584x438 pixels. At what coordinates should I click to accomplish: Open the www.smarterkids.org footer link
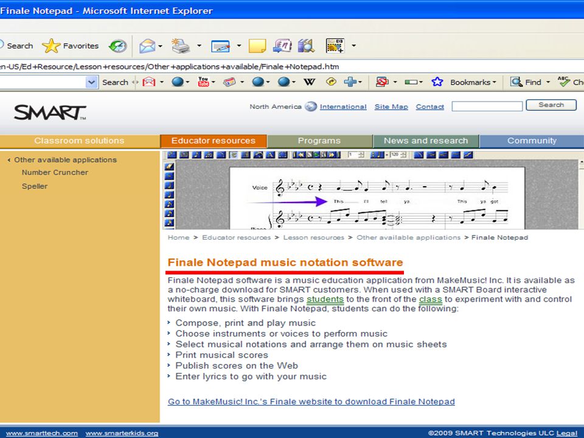click(x=122, y=433)
